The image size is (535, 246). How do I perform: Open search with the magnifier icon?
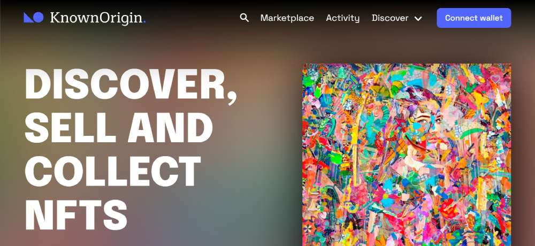coord(244,18)
